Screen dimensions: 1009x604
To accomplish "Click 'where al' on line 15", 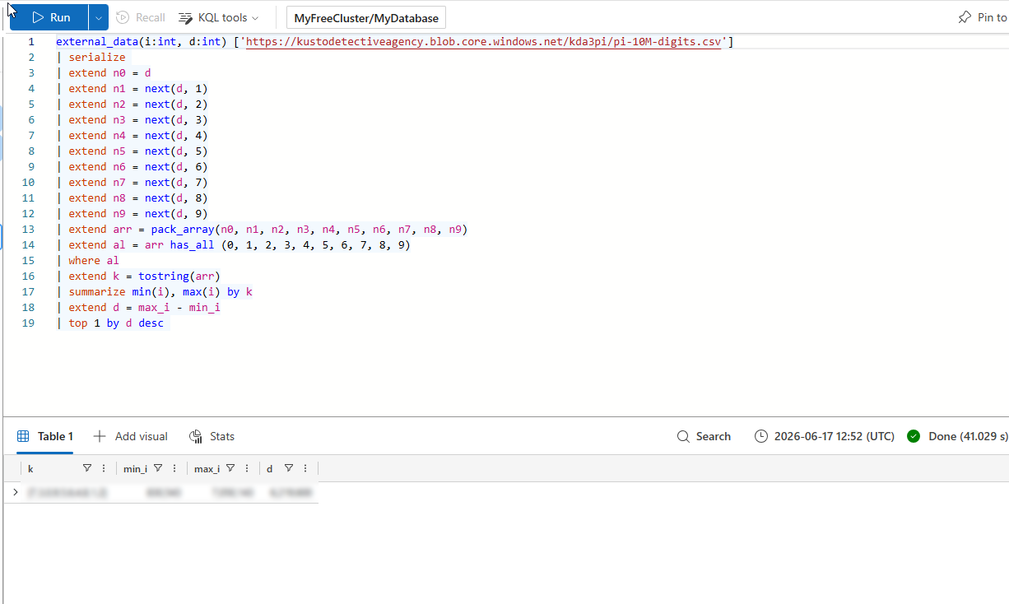I will tap(94, 261).
